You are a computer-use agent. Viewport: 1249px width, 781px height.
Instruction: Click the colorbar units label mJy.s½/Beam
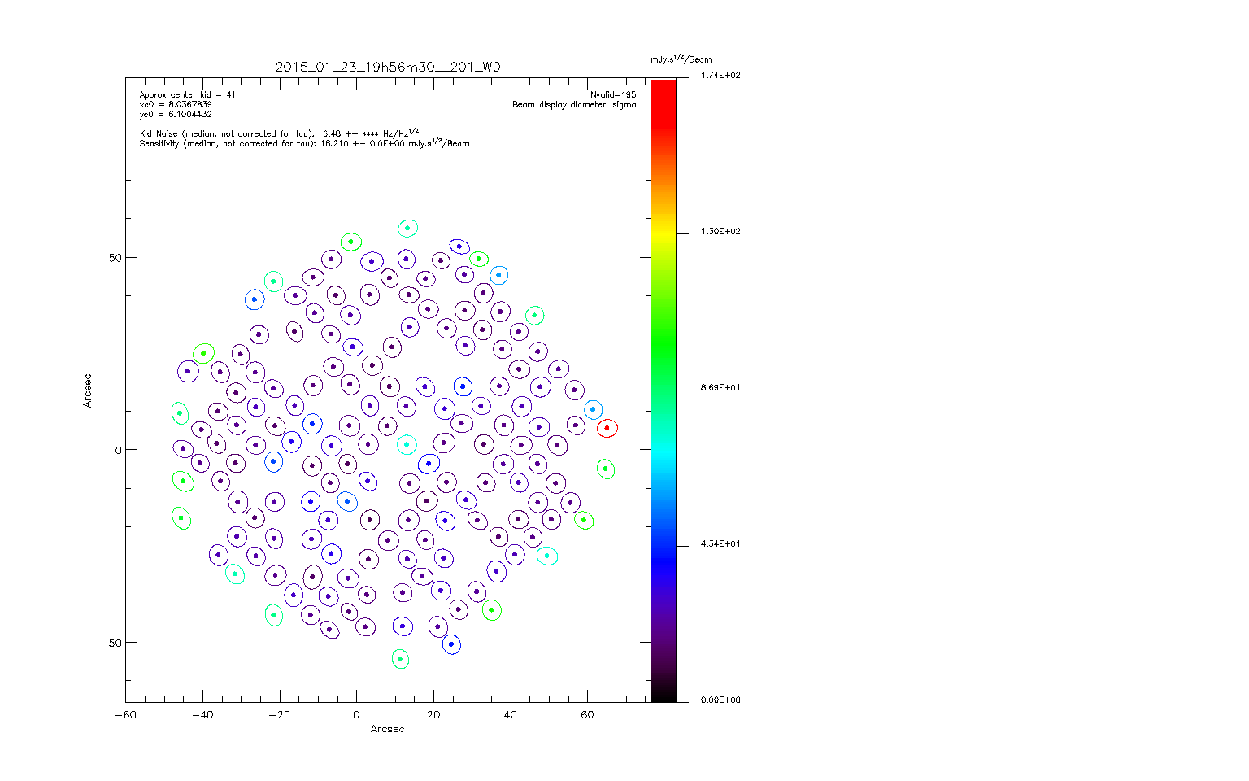681,59
